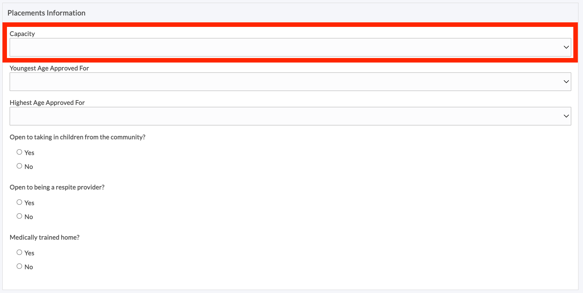Mark No for medically trained home
583x293 pixels.
point(19,266)
